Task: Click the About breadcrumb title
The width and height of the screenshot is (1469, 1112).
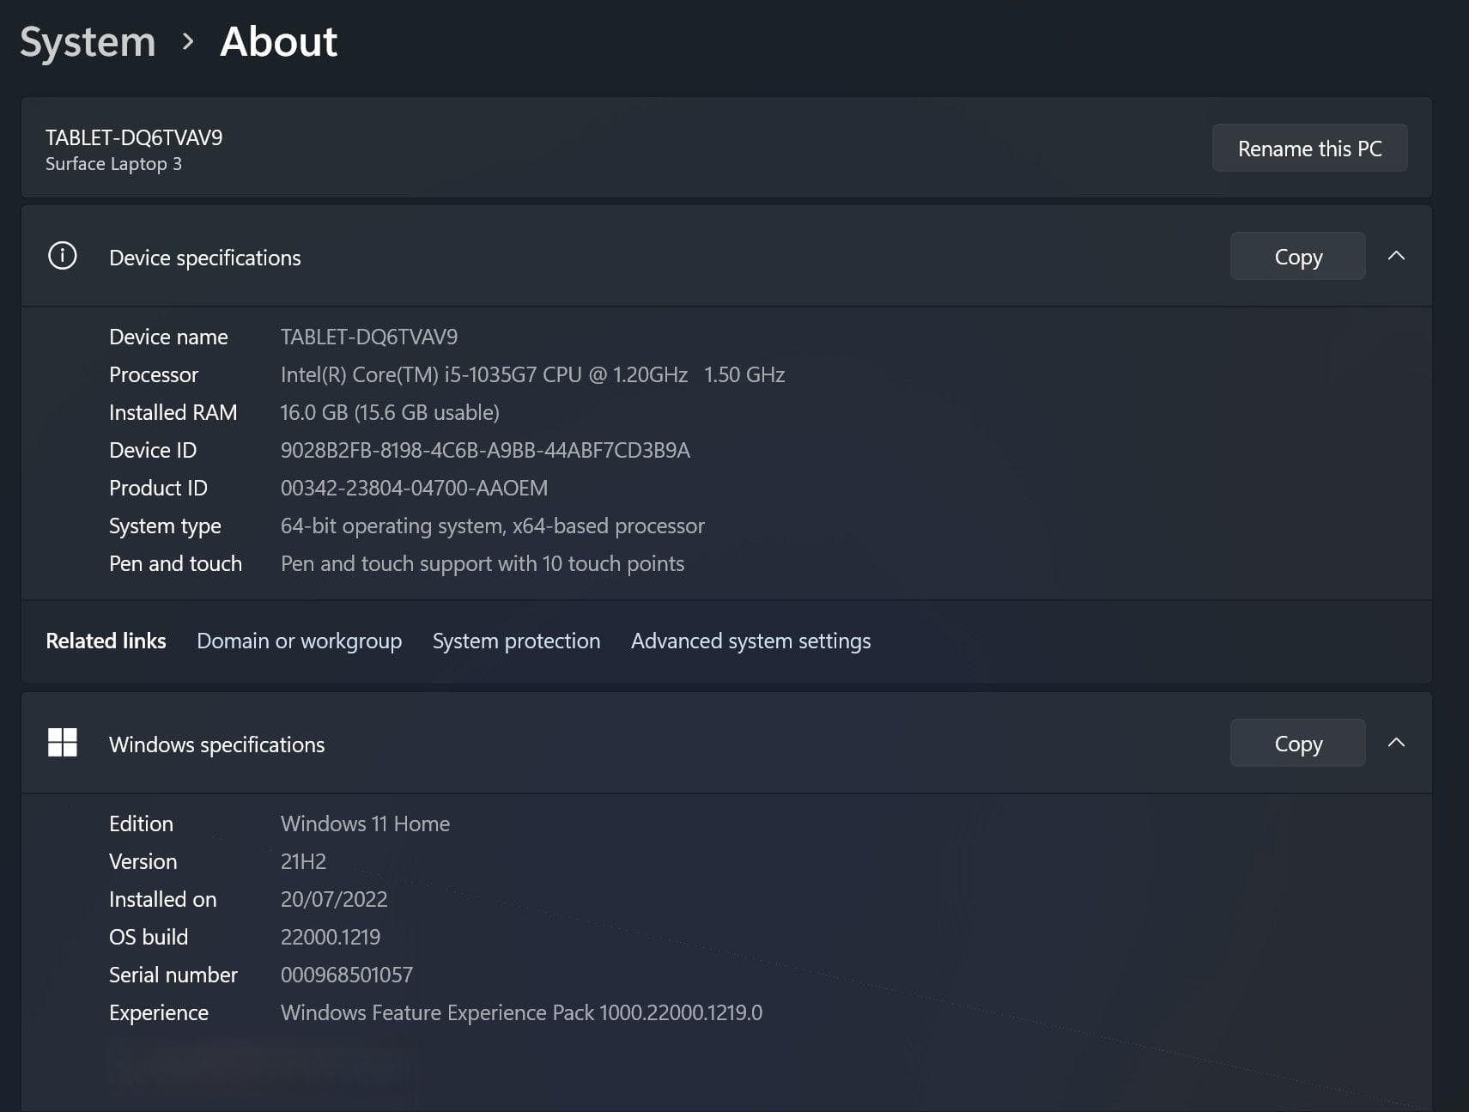Action: 279,42
